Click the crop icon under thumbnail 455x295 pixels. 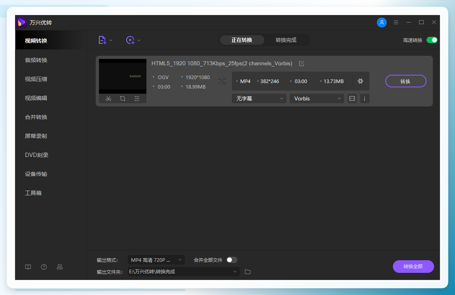coord(123,98)
